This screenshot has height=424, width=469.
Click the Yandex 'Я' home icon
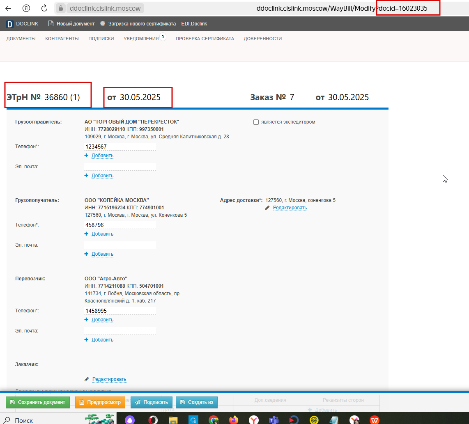click(x=26, y=8)
